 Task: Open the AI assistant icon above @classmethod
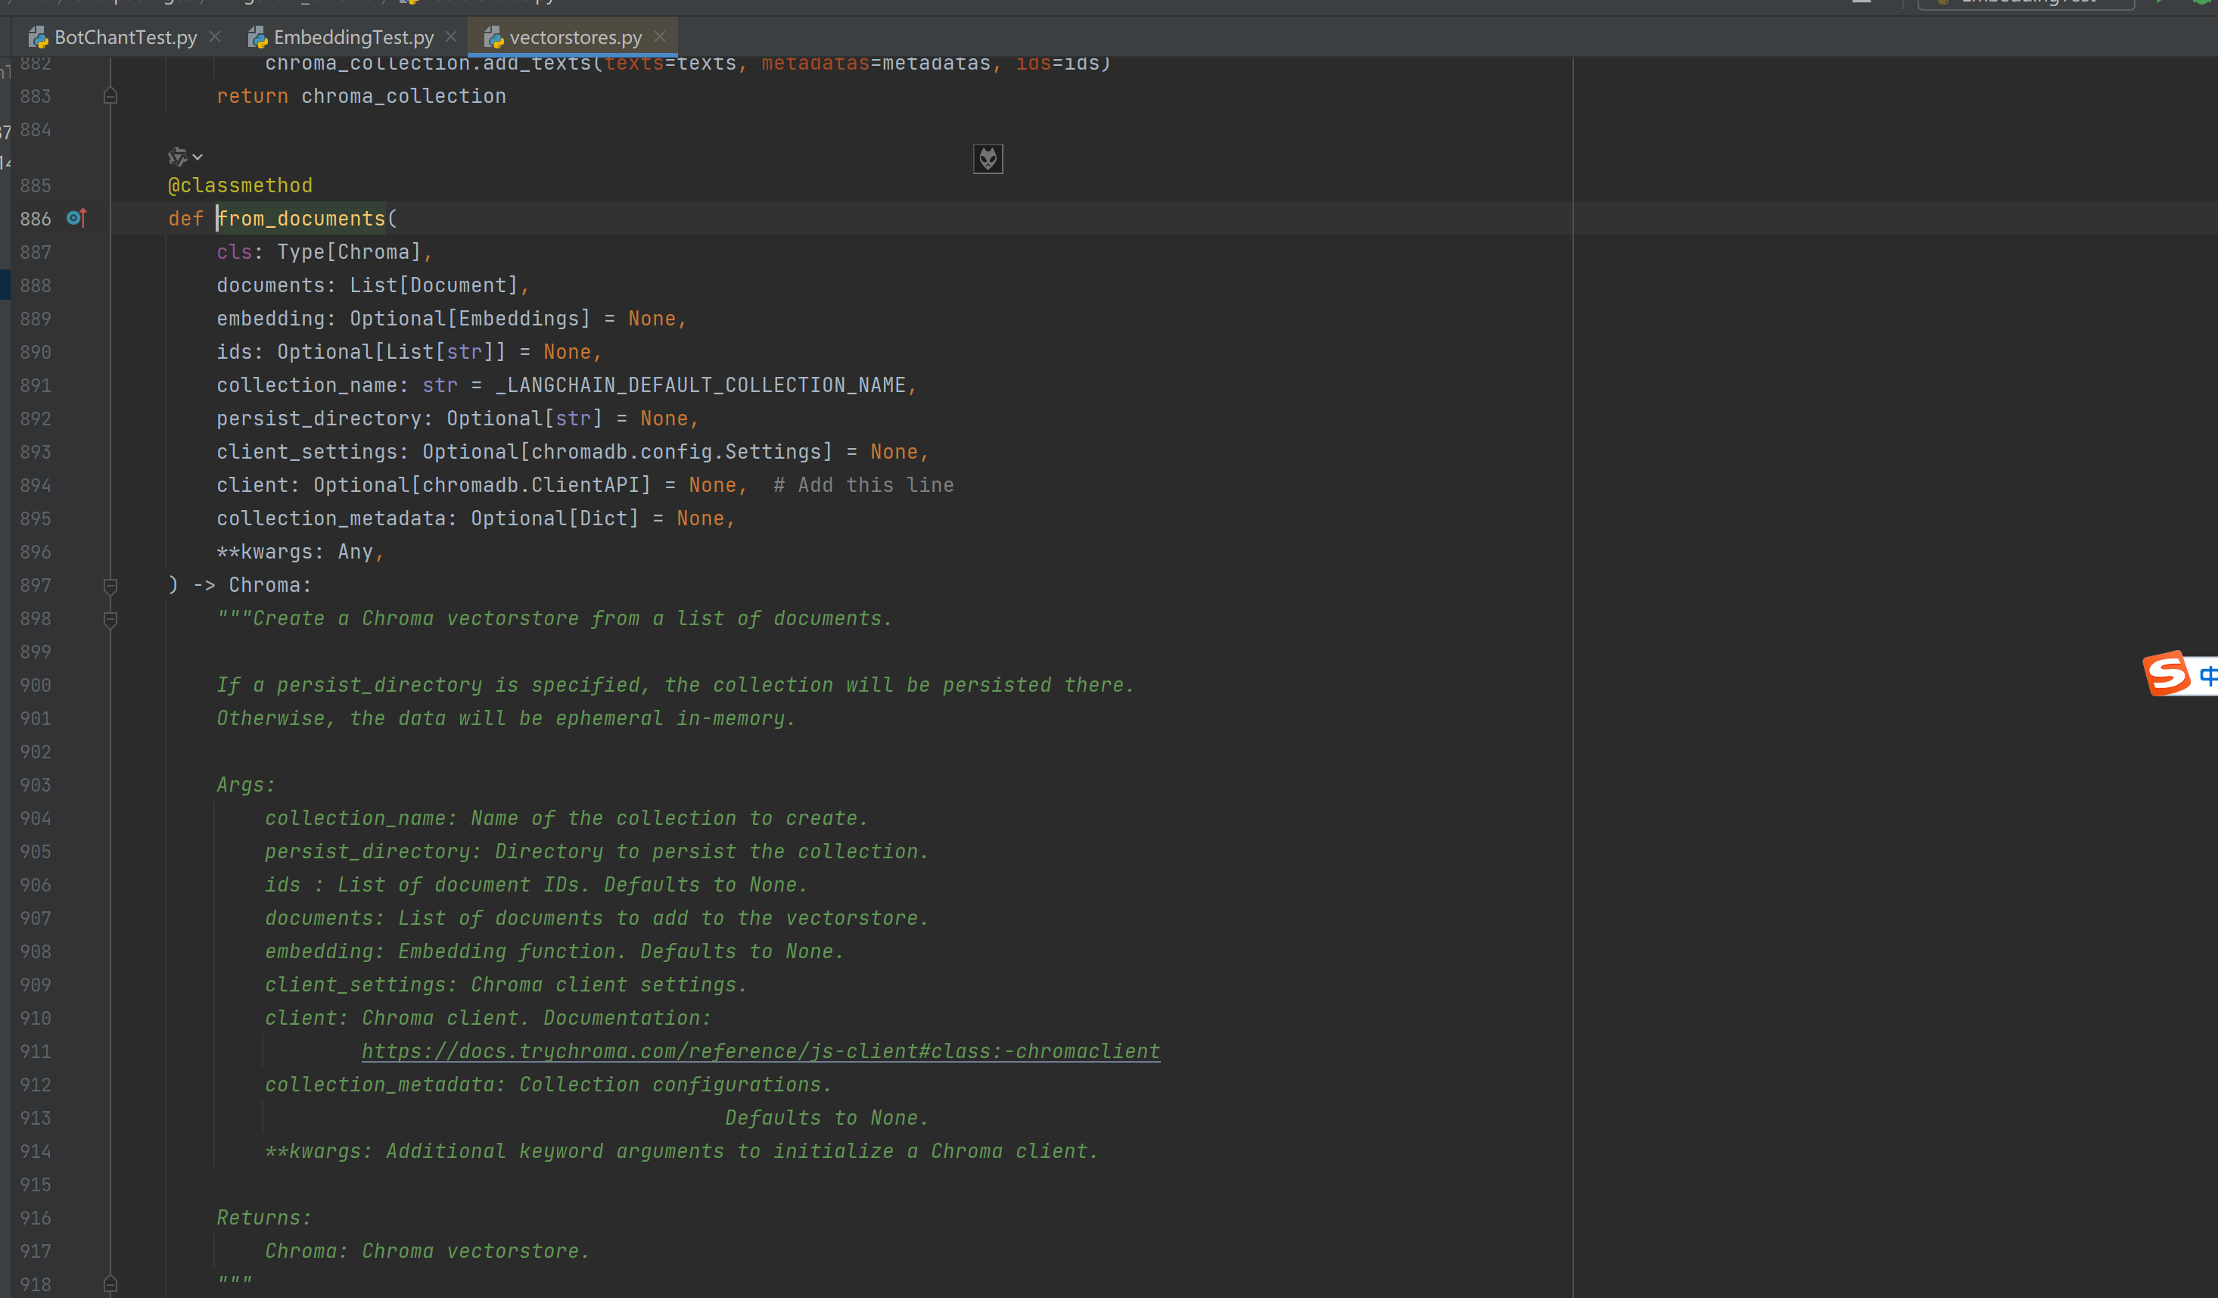pyautogui.click(x=178, y=157)
